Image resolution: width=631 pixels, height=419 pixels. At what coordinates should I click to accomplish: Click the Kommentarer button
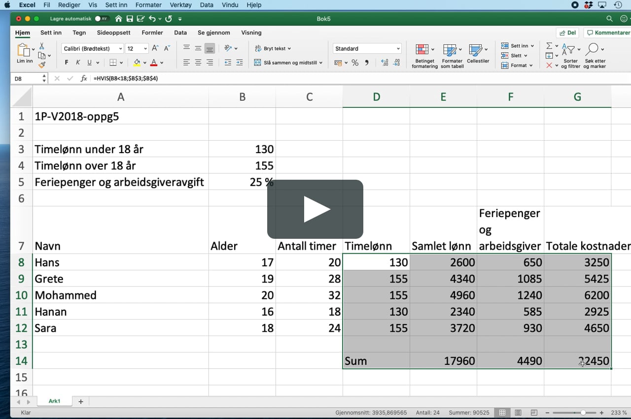(607, 32)
